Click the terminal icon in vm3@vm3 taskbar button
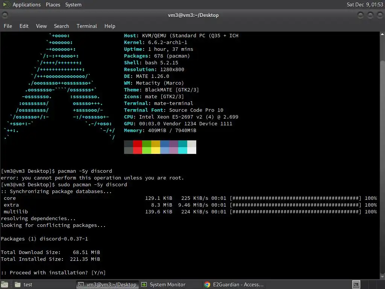This screenshot has width=385, height=289. [81, 284]
